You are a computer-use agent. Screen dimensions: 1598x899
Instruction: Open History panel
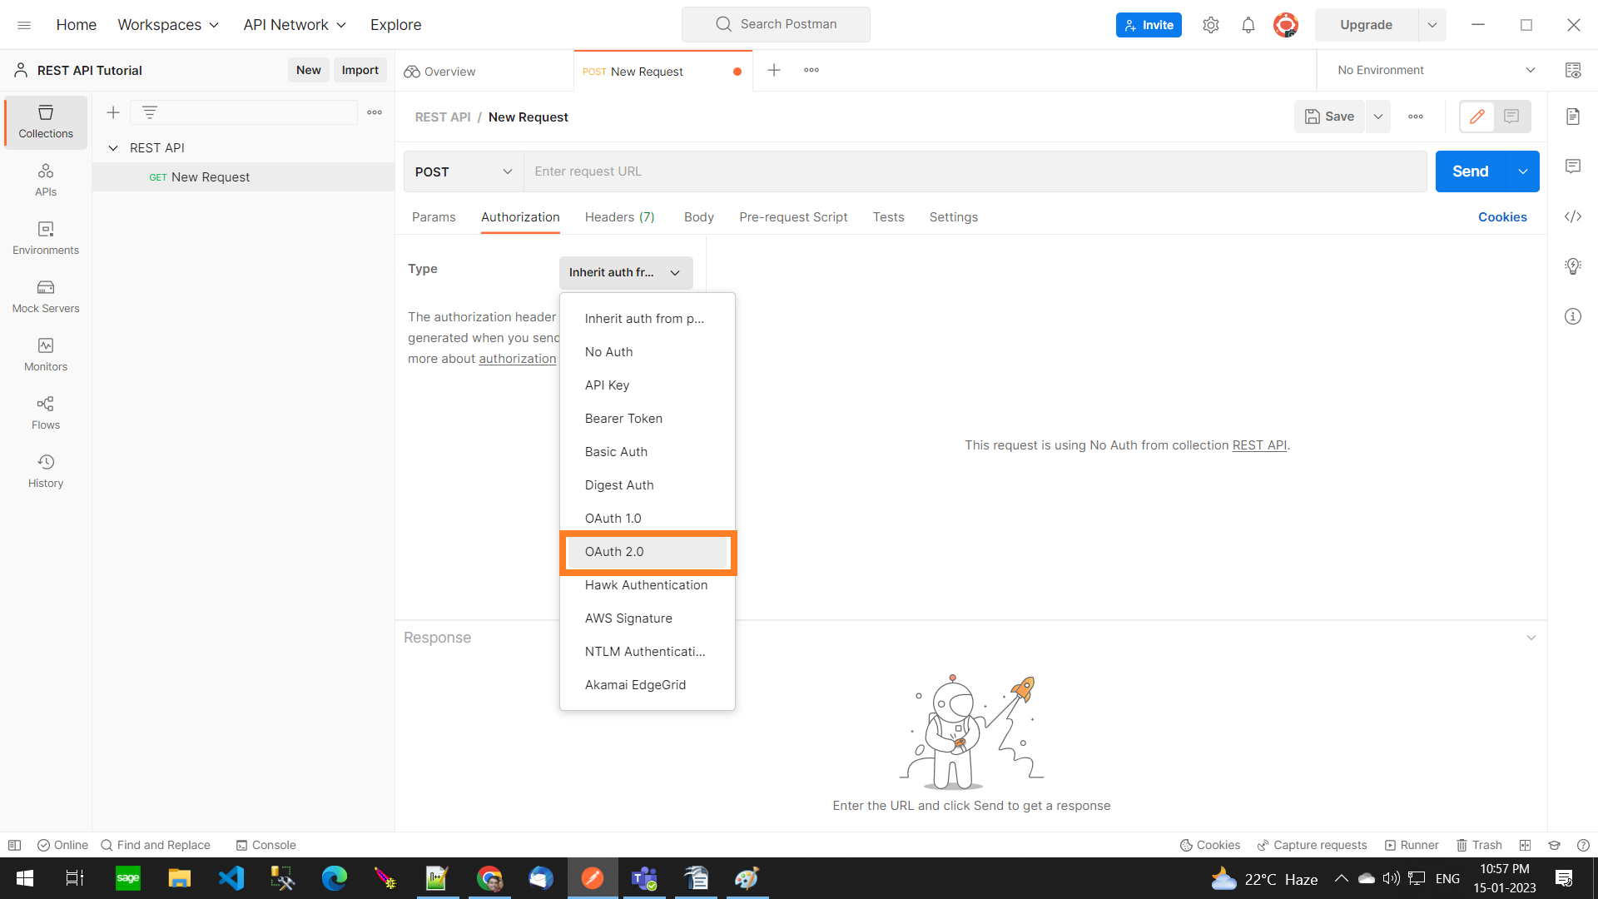tap(46, 471)
